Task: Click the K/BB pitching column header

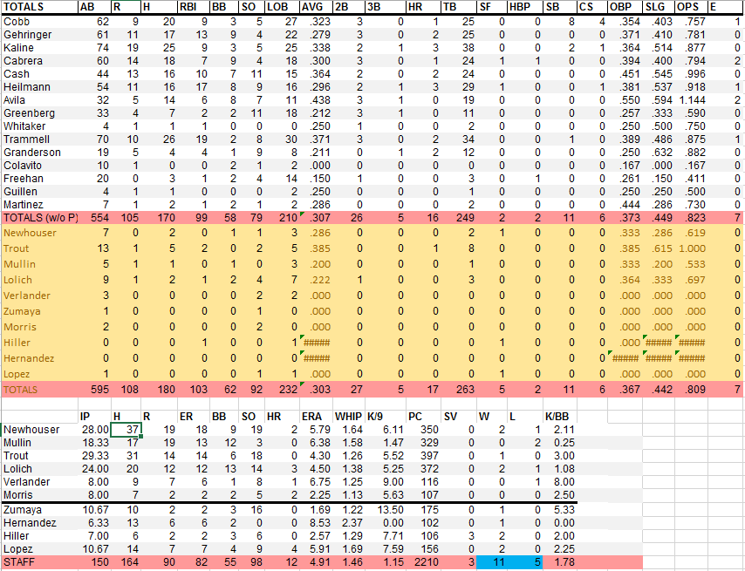Action: pos(557,417)
